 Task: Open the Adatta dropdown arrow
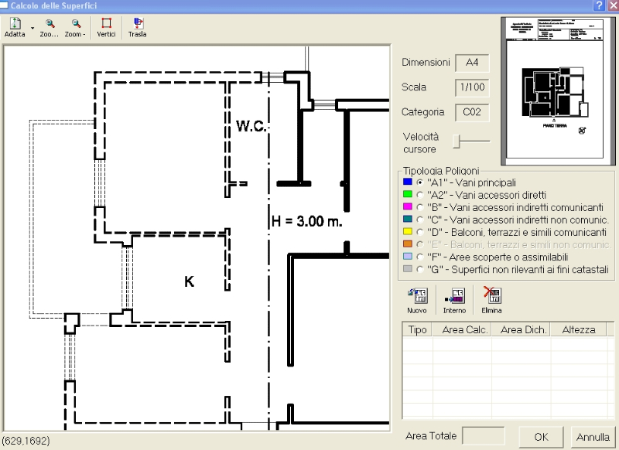point(32,28)
